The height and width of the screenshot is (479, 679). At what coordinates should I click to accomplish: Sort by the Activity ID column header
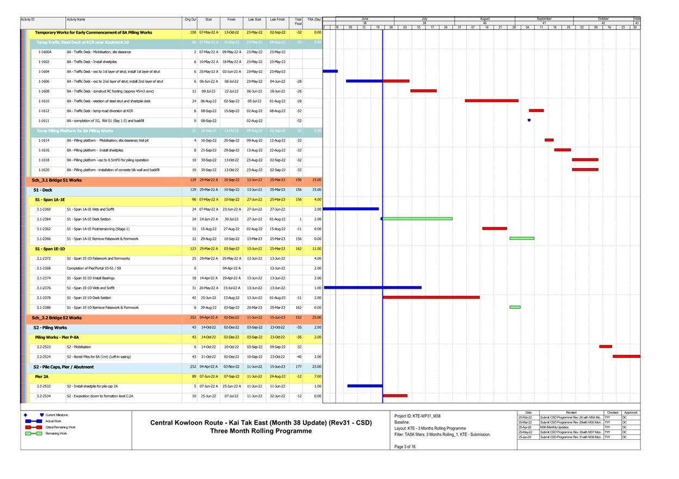[28, 20]
